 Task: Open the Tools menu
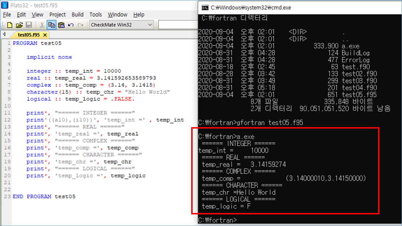[96, 14]
